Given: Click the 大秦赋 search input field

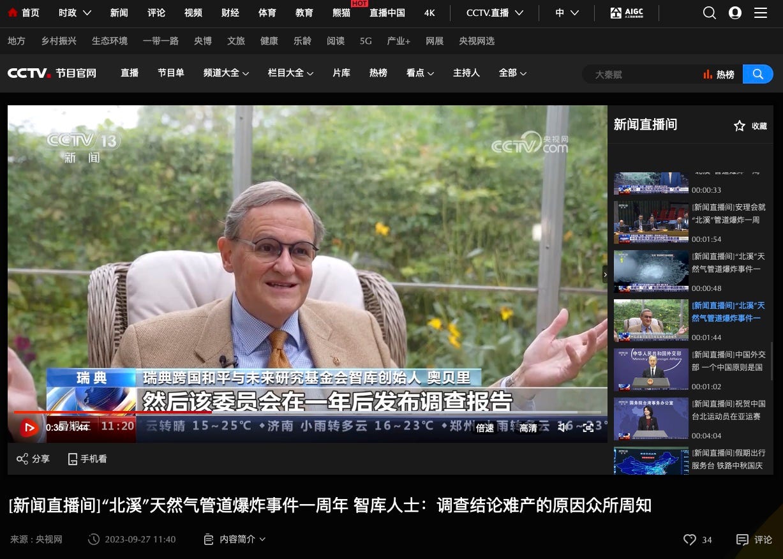Looking at the screenshot, I should click(641, 75).
